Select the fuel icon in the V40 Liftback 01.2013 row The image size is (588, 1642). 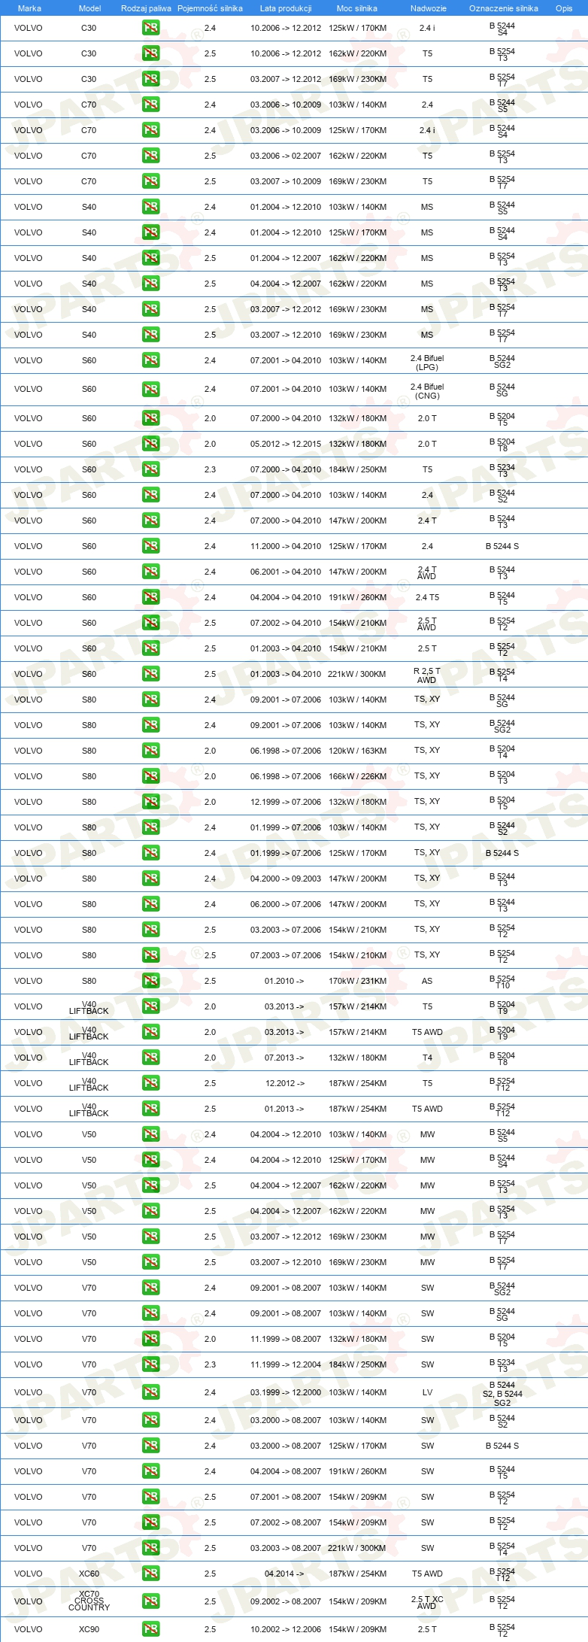(150, 1109)
